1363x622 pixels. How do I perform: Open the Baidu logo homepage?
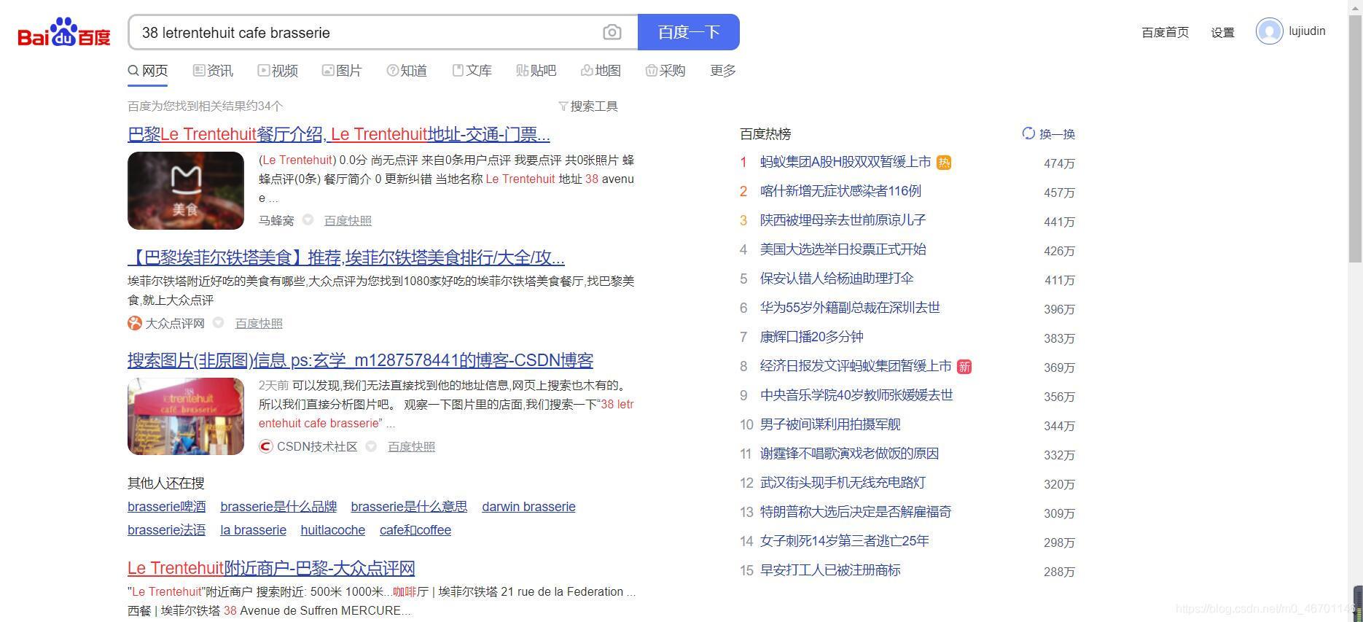(x=64, y=32)
